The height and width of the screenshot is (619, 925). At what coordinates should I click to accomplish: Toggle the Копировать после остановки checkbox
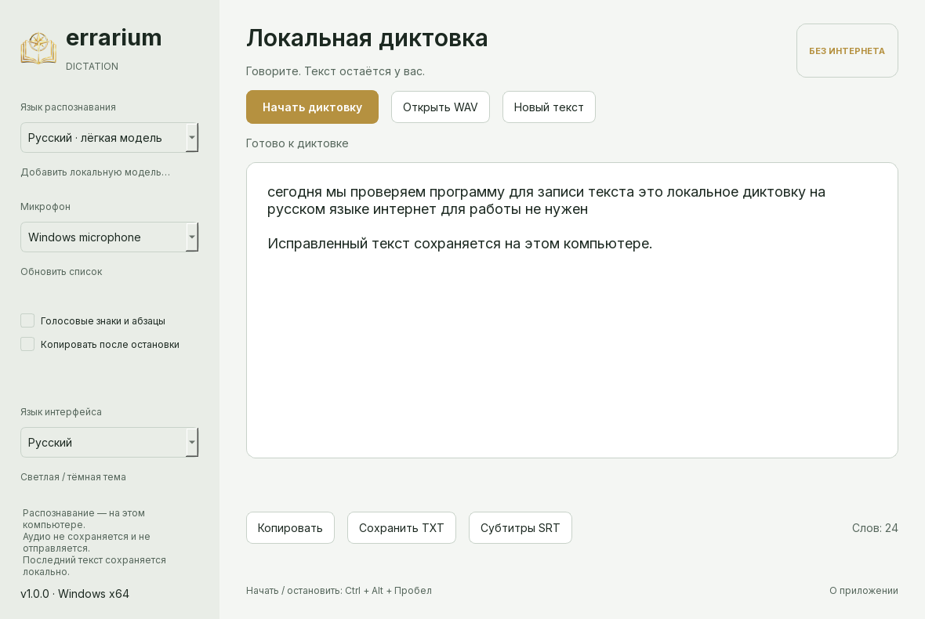(x=27, y=344)
